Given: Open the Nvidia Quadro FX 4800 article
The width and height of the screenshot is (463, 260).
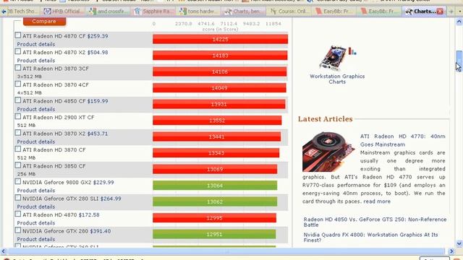Looking at the screenshot, I should (370, 238).
